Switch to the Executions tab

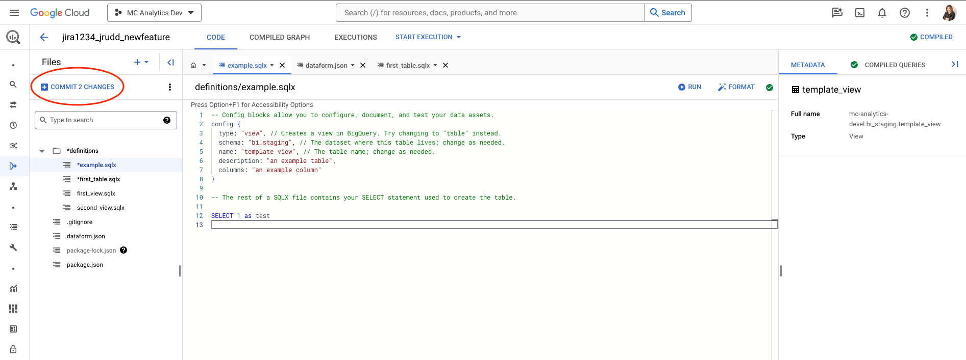356,37
